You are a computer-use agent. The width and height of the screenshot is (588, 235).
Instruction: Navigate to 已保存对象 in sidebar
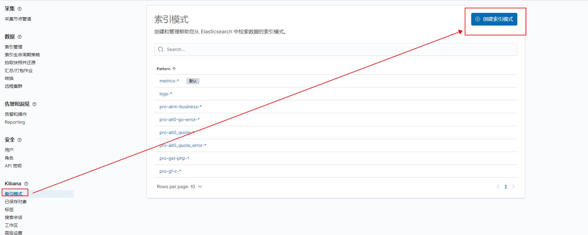[x=16, y=202]
